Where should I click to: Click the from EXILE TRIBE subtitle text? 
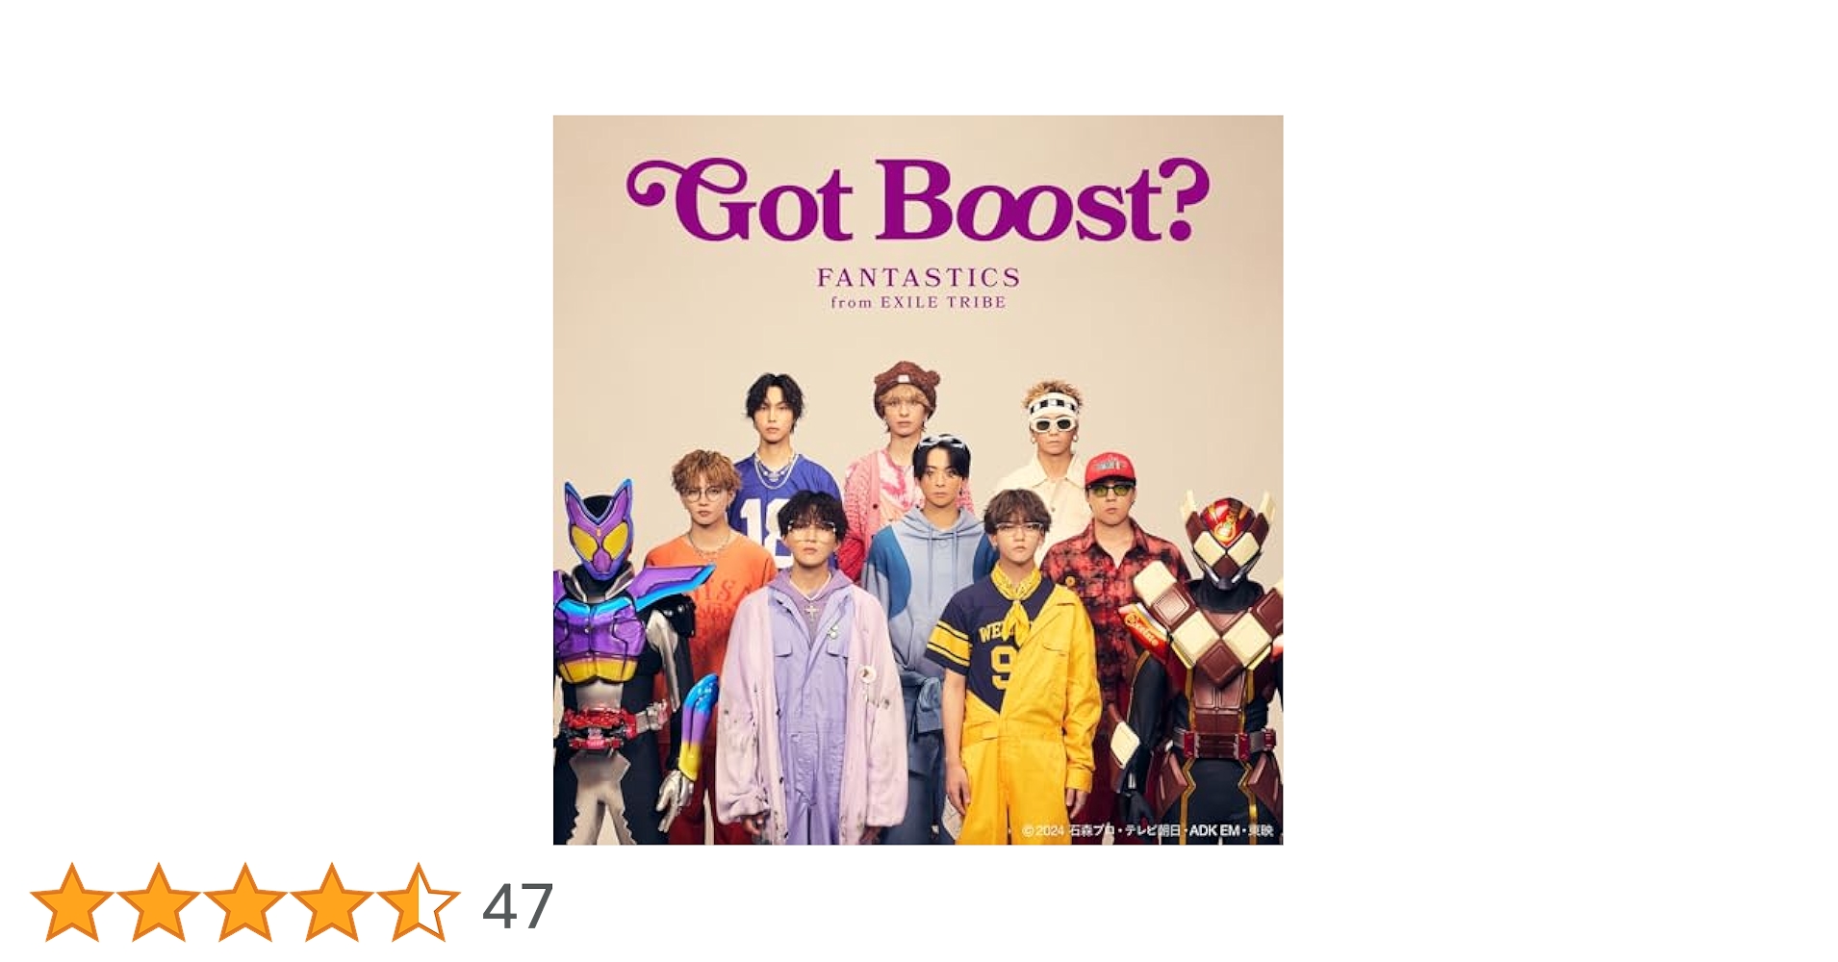918,302
